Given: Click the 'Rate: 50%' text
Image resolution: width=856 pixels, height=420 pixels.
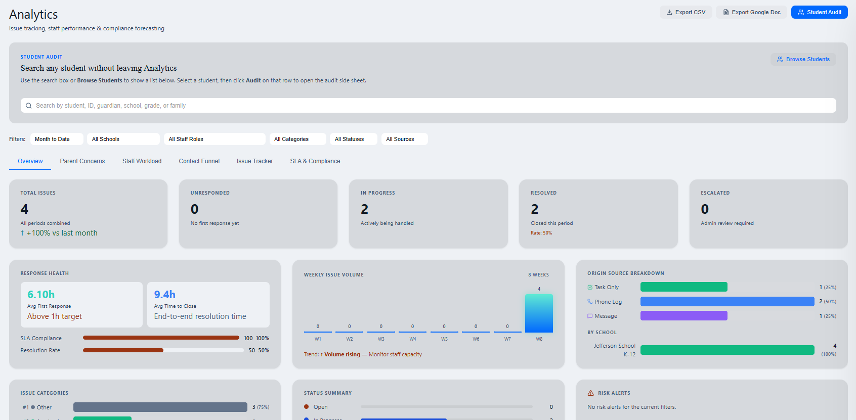Looking at the screenshot, I should [541, 233].
